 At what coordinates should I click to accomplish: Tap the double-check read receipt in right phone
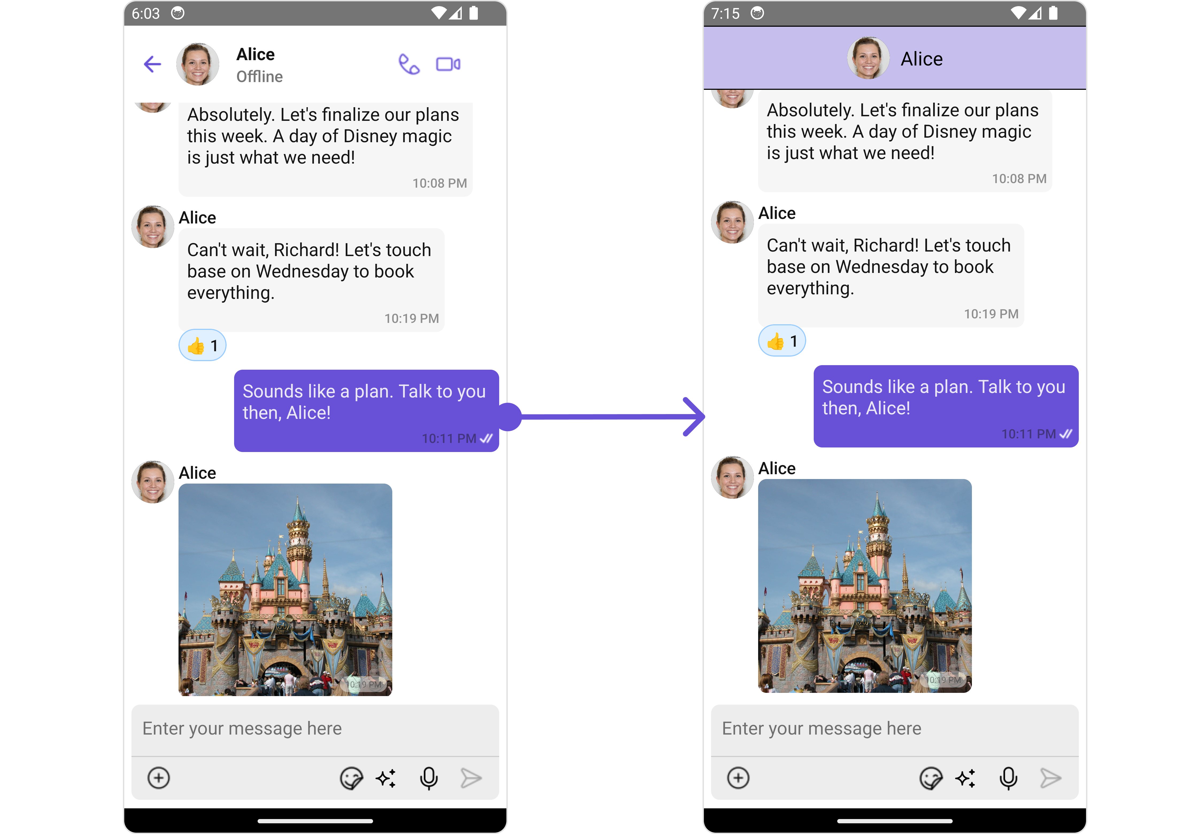click(1067, 434)
